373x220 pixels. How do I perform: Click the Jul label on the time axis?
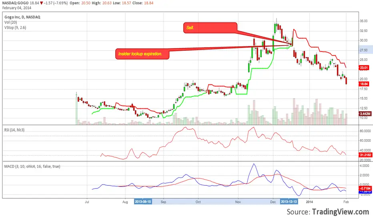tap(87, 202)
